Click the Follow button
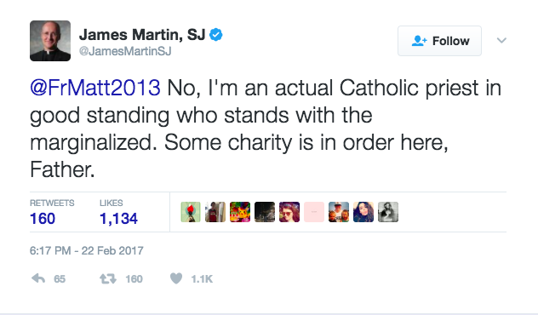538x315 pixels. [439, 41]
